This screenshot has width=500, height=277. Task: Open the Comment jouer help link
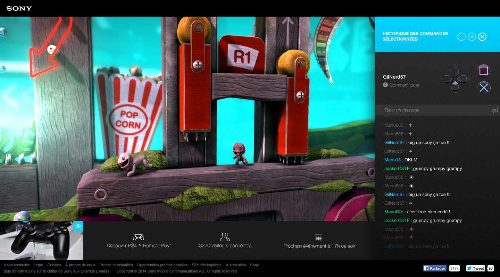(404, 85)
